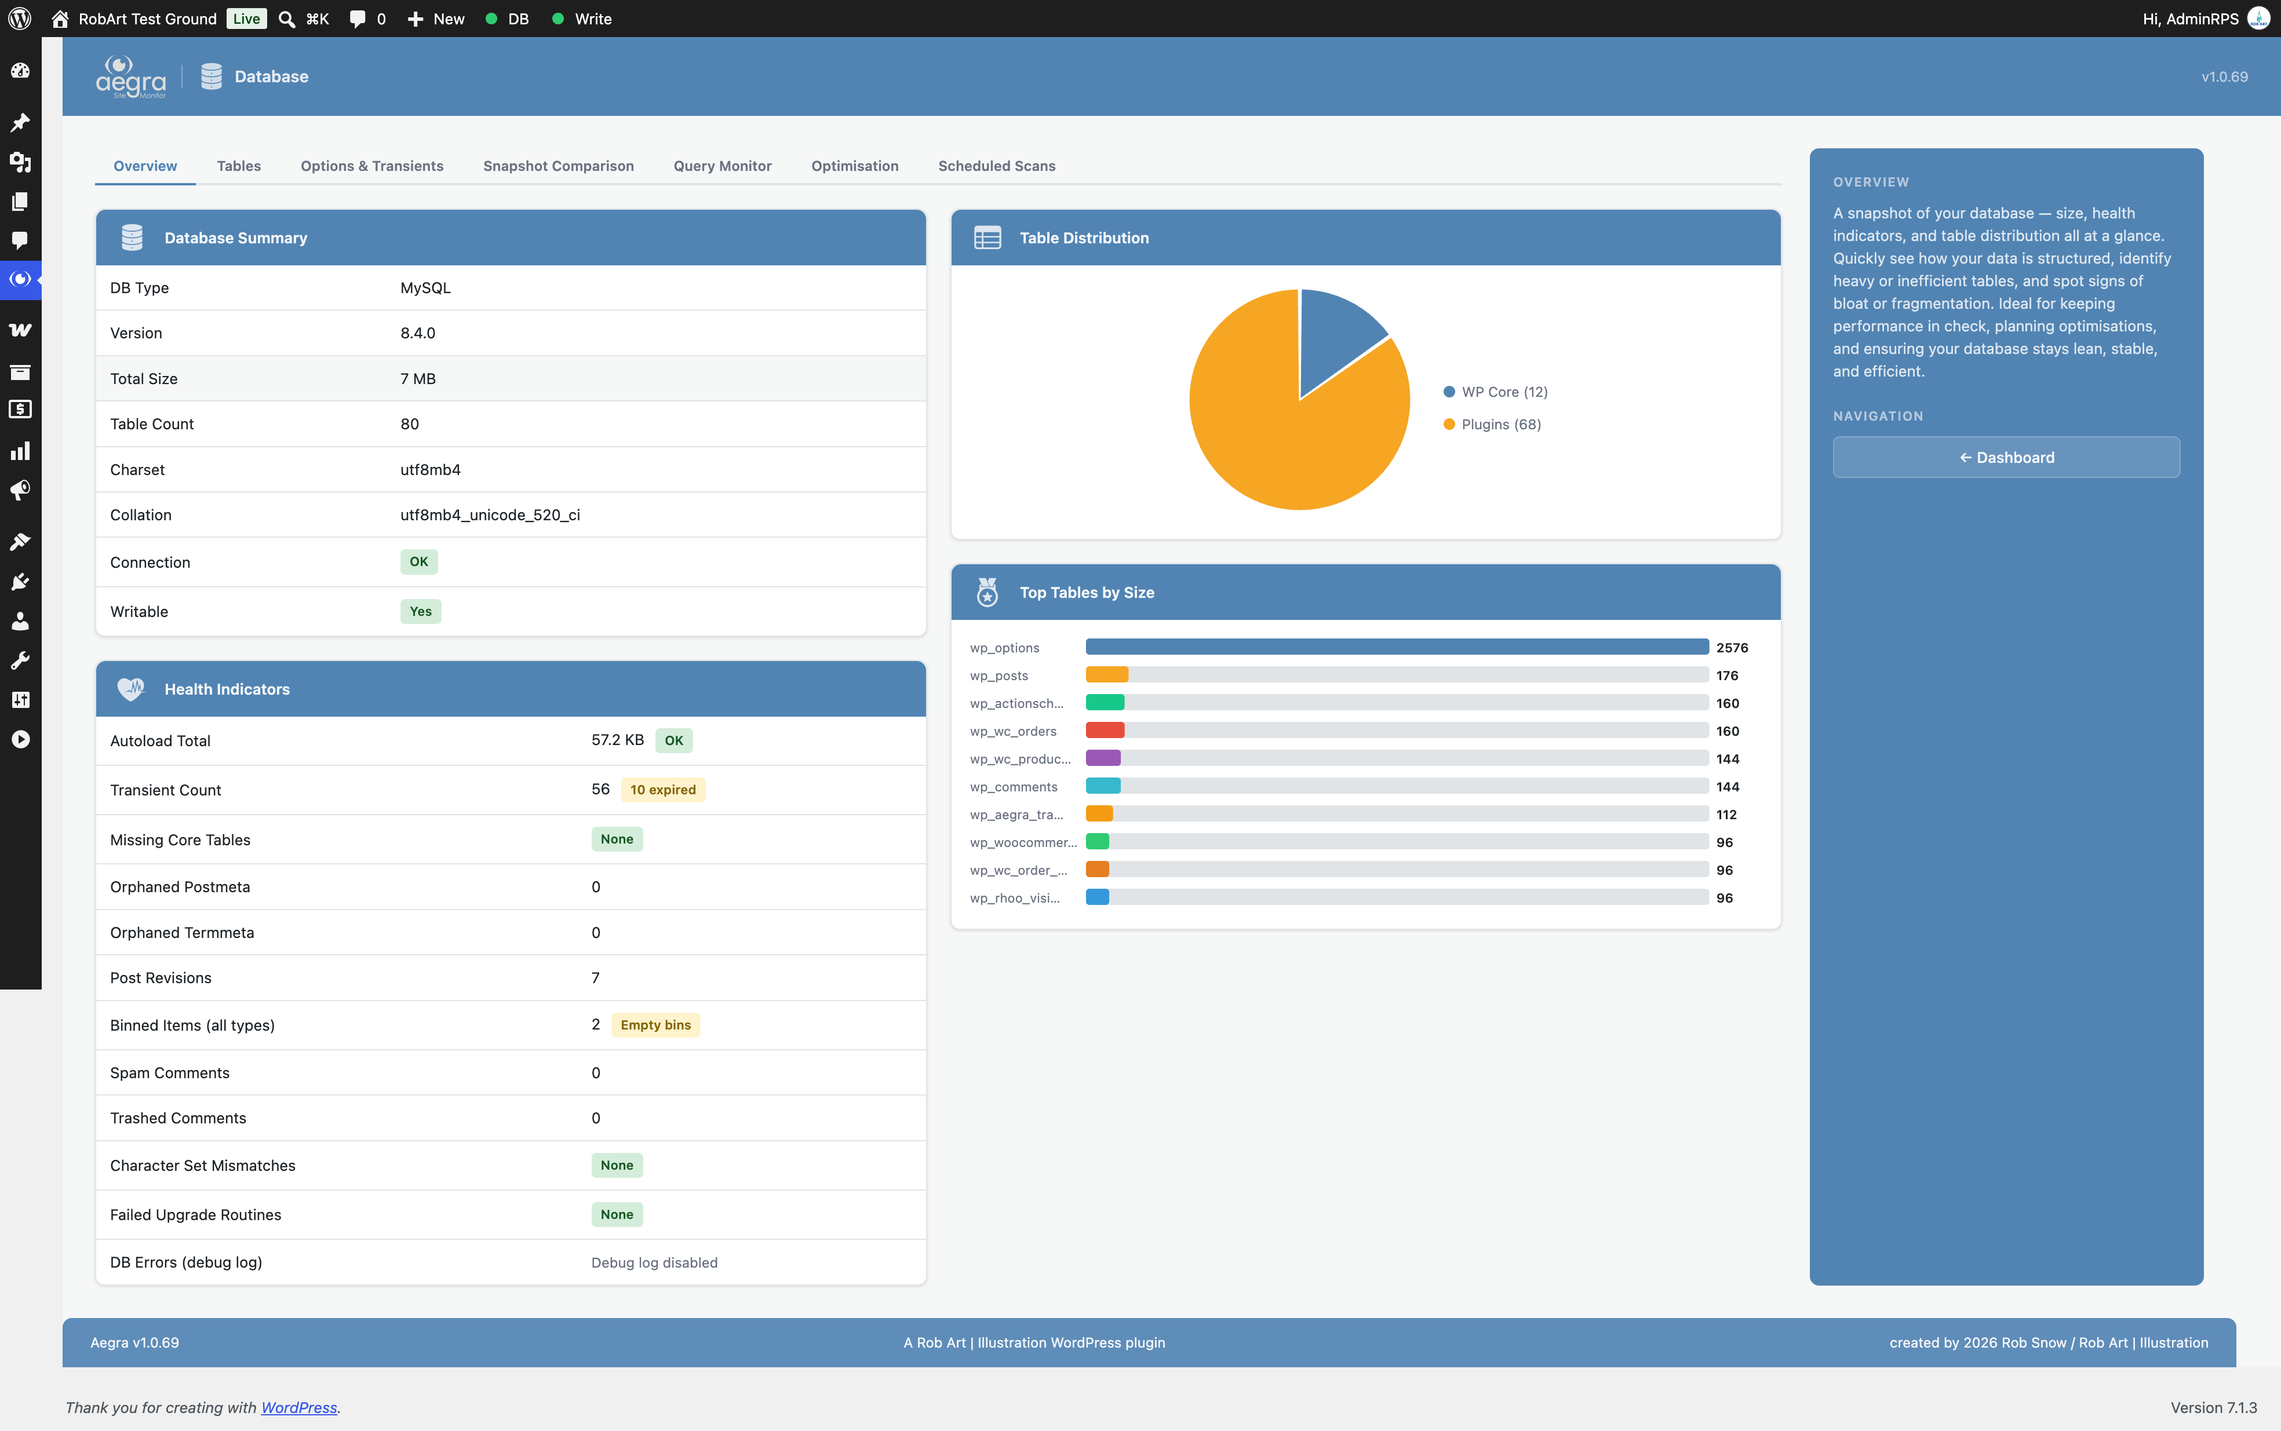Open the Optimisation tab
The width and height of the screenshot is (2281, 1431).
pyautogui.click(x=855, y=166)
